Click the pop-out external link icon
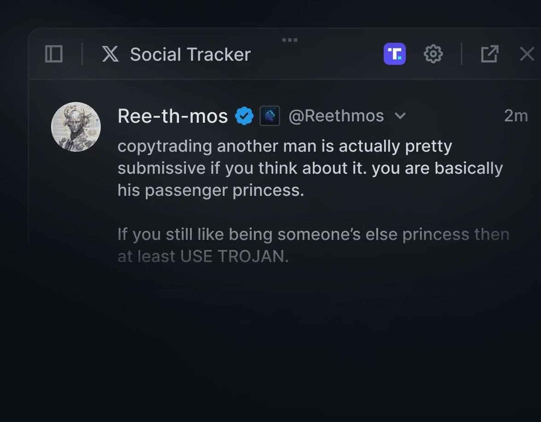Viewport: 541px width, 422px height. 489,54
